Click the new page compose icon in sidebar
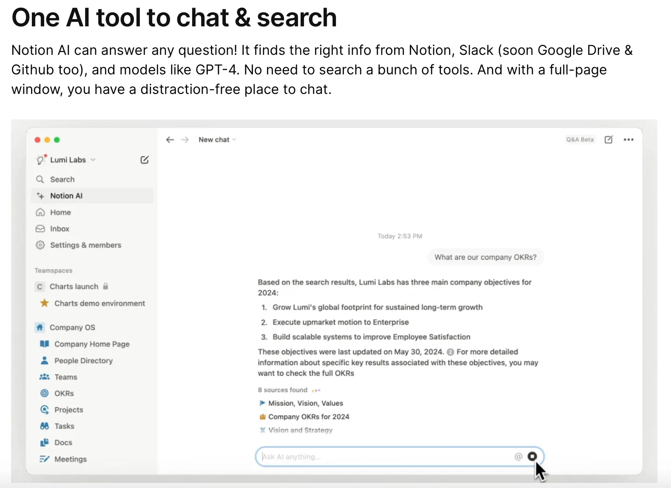The image size is (671, 488). coord(145,160)
